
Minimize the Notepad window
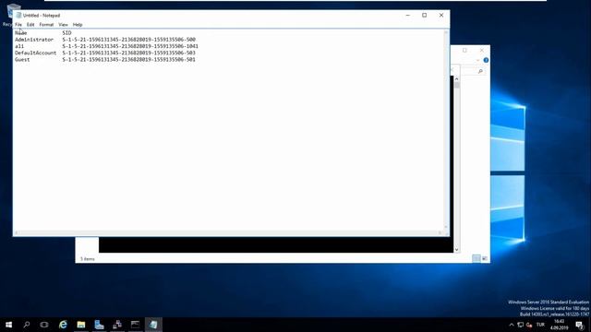(408, 15)
